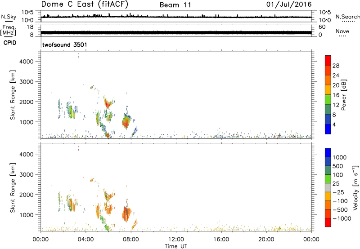Click the "20:00" time tick label
The image size is (360, 249).
266,240
